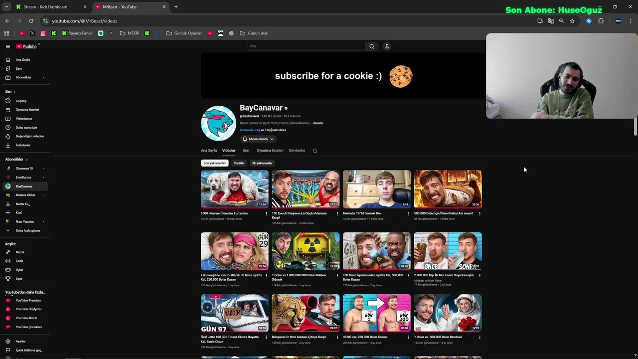Open Videolarınız in sidebar

(25, 119)
